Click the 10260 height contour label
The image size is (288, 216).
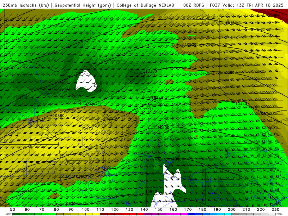pyautogui.click(x=231, y=23)
